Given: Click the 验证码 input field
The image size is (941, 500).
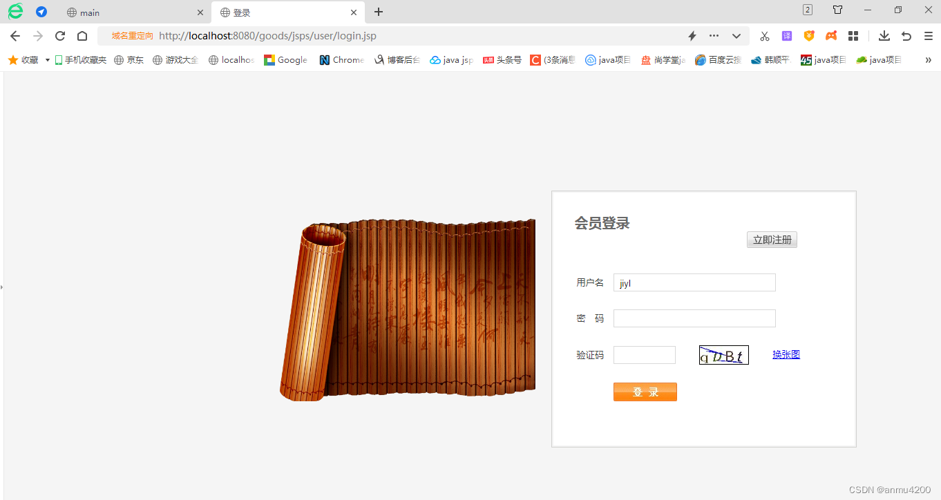Looking at the screenshot, I should [x=644, y=354].
